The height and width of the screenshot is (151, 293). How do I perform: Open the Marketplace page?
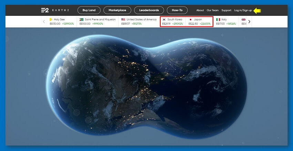117,10
